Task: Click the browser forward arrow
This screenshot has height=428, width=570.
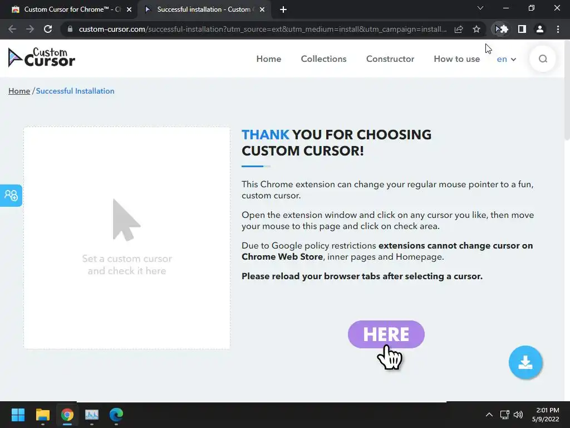Action: (30, 29)
